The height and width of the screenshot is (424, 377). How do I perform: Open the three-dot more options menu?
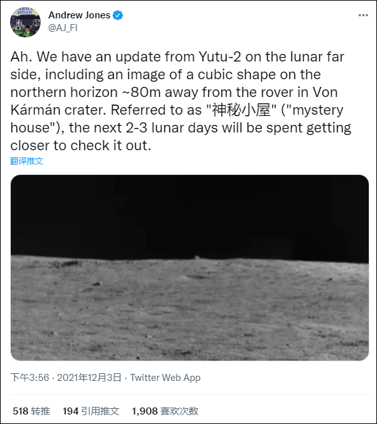(363, 15)
